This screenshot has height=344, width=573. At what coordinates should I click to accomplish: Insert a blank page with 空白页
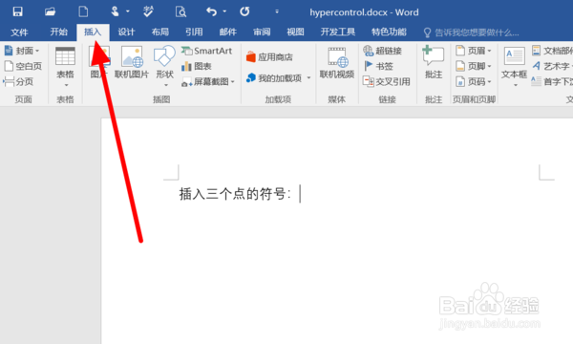(x=23, y=66)
